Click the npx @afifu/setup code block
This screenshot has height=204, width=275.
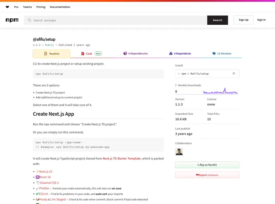pyautogui.click(x=98, y=74)
